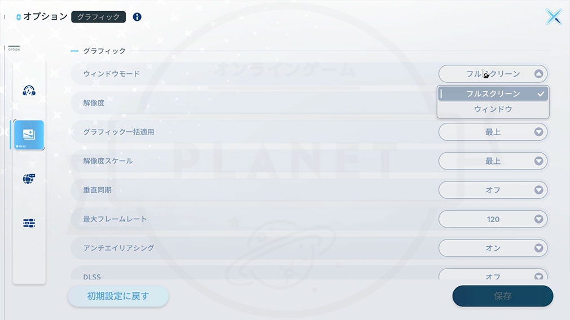Collapse the ウィンドウモード dropdown arrow

coord(539,74)
